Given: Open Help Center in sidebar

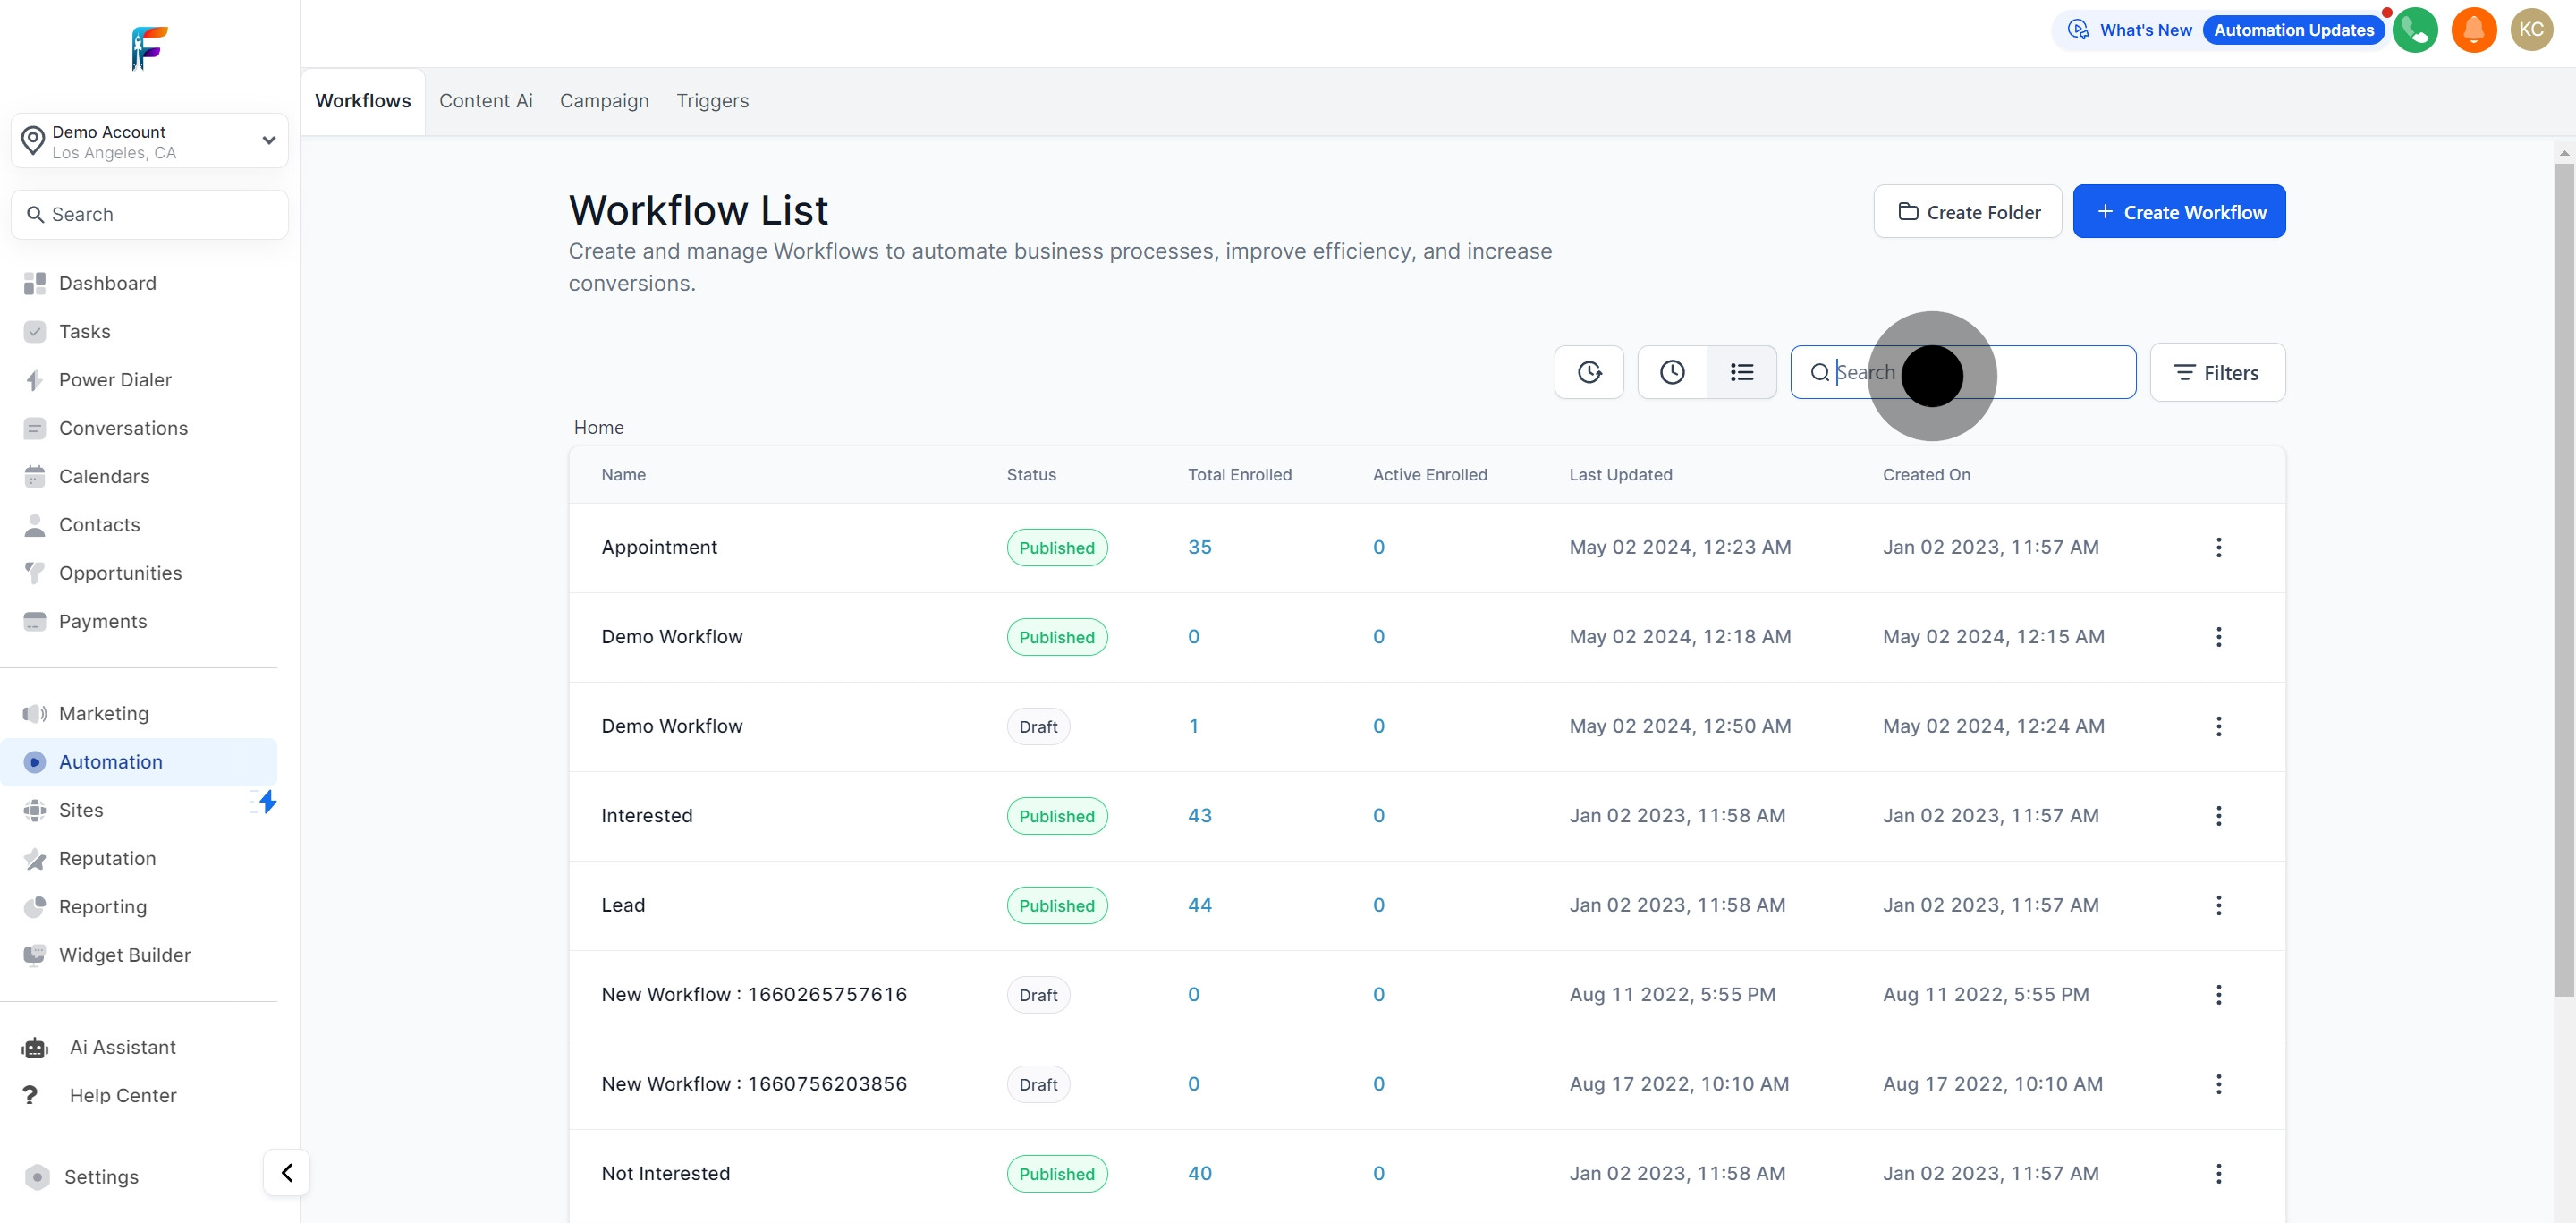Looking at the screenshot, I should (x=122, y=1095).
